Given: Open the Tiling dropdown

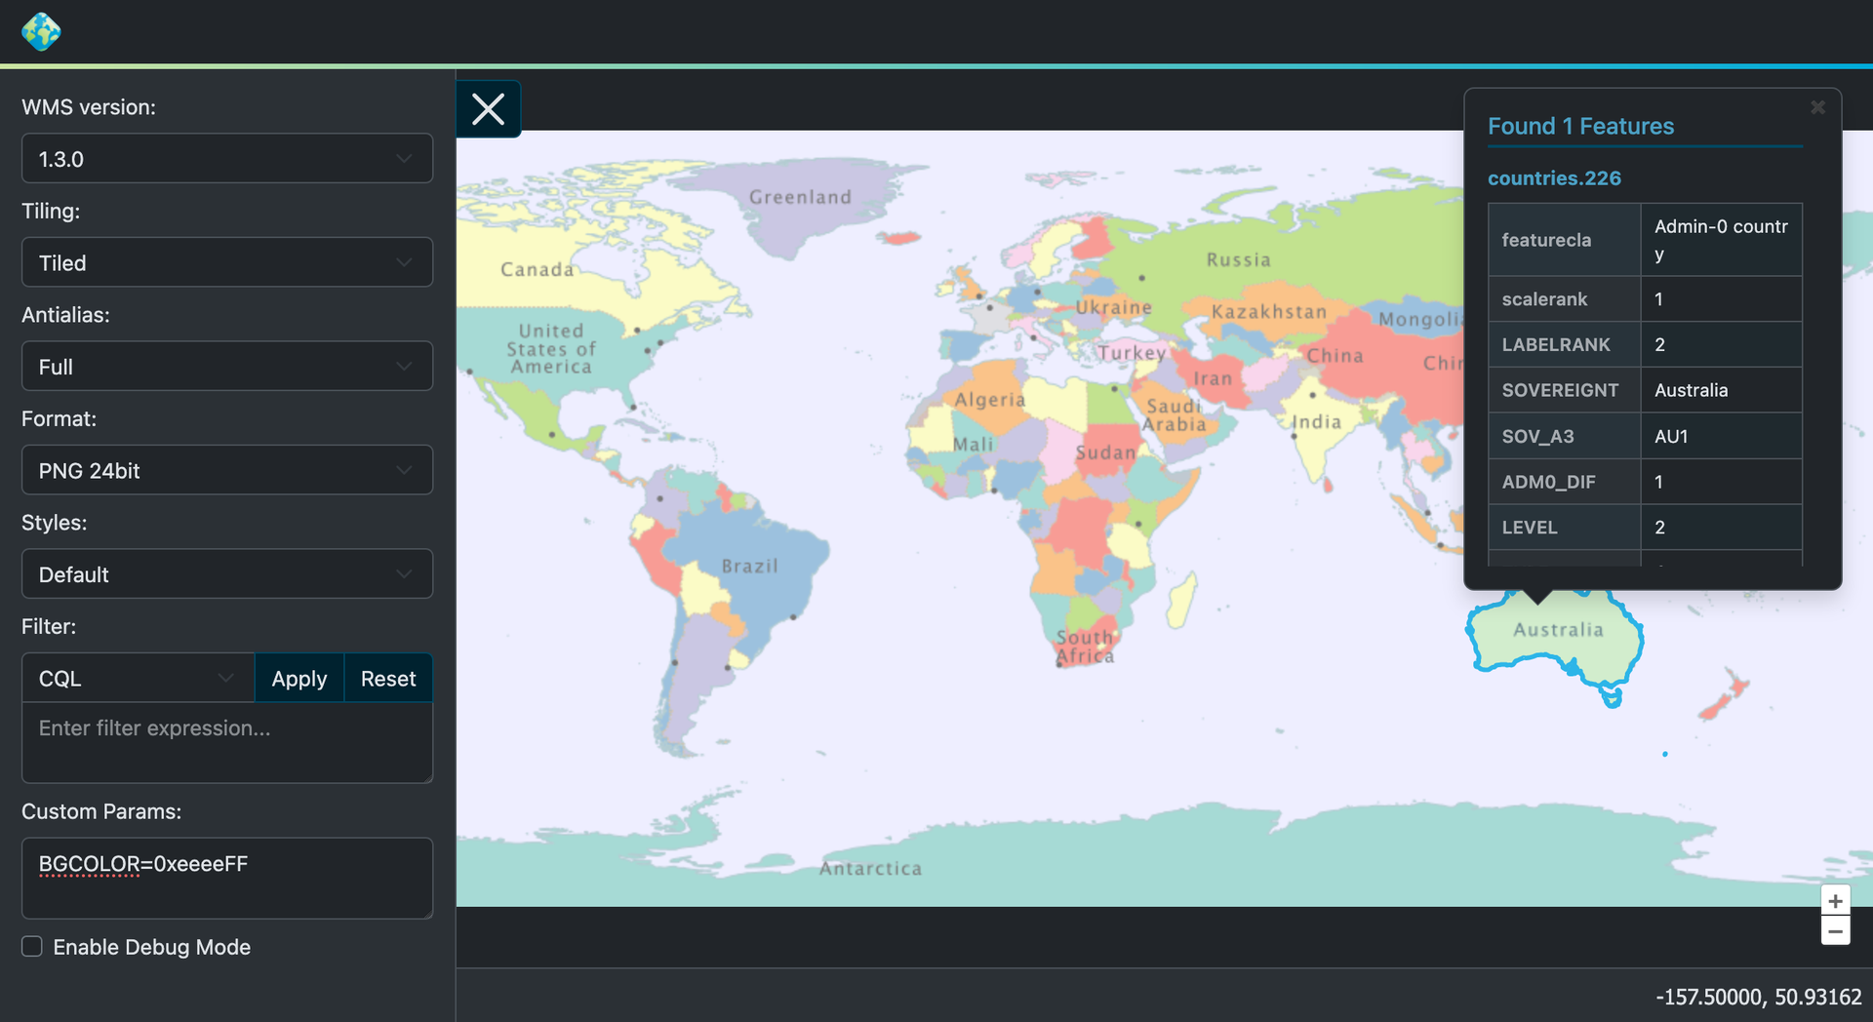Looking at the screenshot, I should click(x=227, y=262).
